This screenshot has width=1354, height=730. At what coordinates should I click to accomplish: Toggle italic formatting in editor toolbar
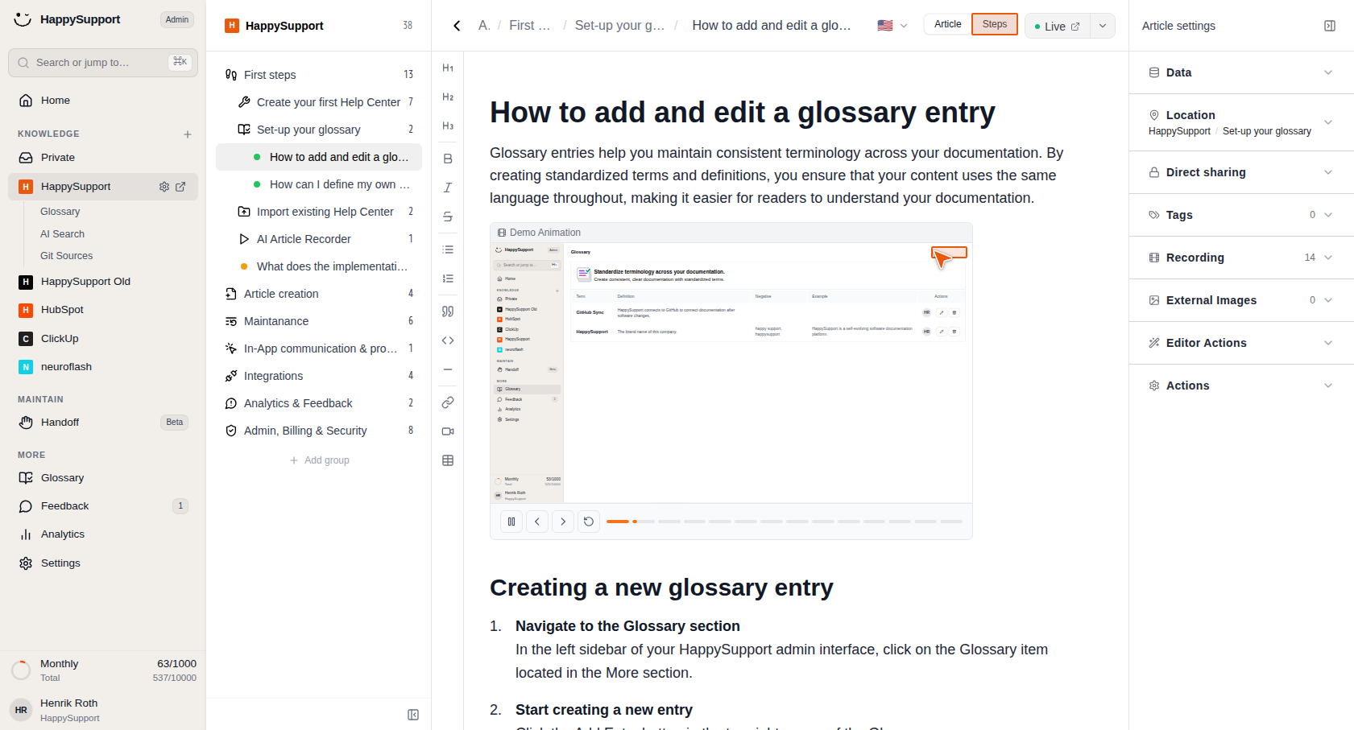coord(448,188)
